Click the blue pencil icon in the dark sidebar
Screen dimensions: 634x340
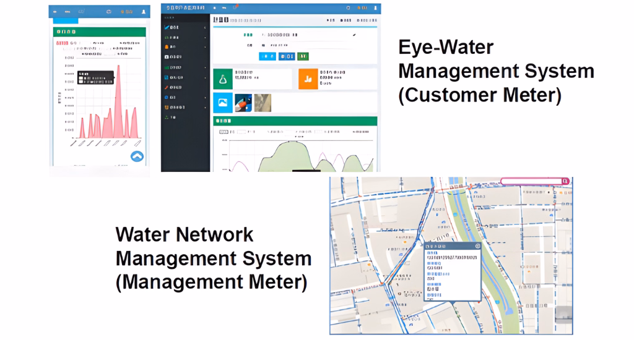(x=167, y=27)
